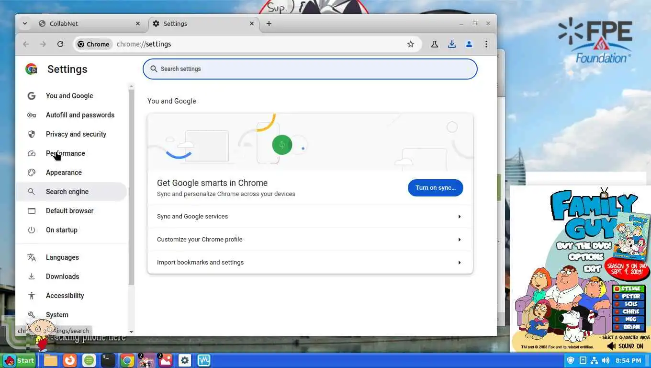This screenshot has height=368, width=651.
Task: Bookmark this page with star icon
Action: pos(411,44)
